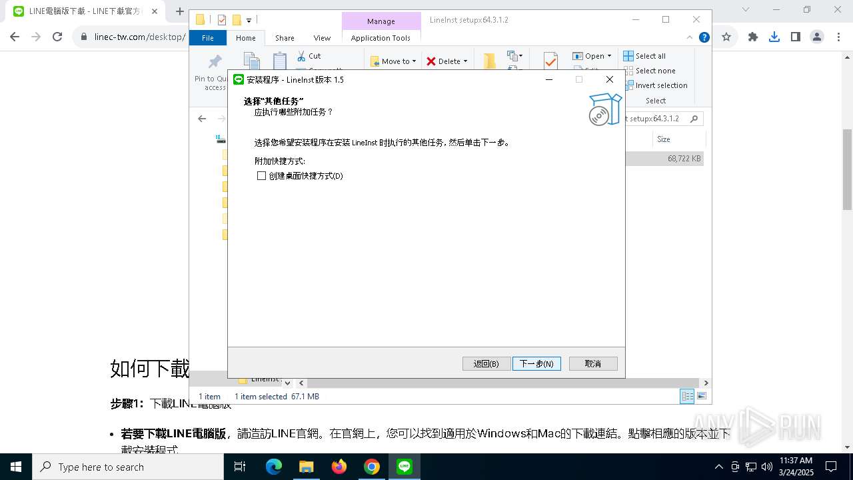Click the 取消 cancel button
Image resolution: width=853 pixels, height=480 pixels.
click(x=593, y=363)
